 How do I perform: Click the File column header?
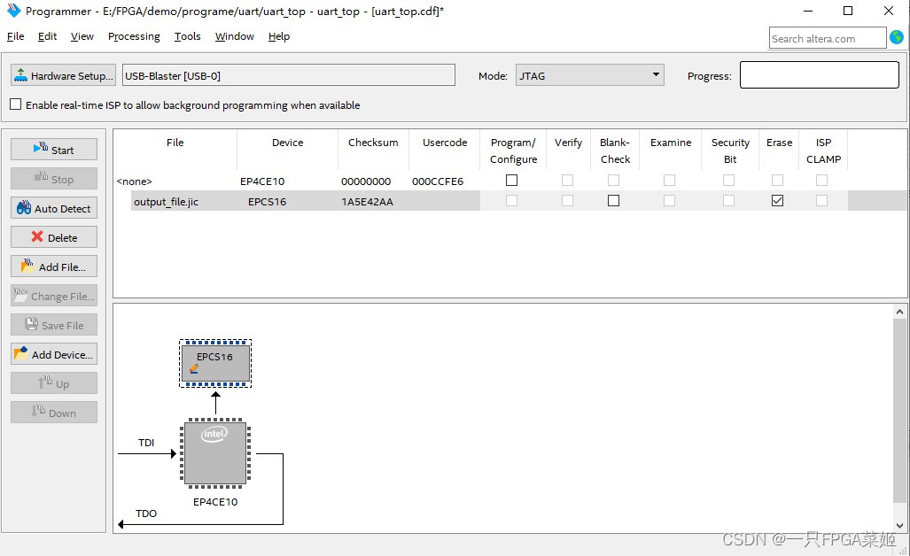click(175, 150)
